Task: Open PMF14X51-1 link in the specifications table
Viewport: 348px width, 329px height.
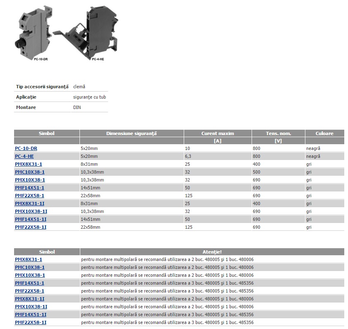Action: [x=29, y=188]
